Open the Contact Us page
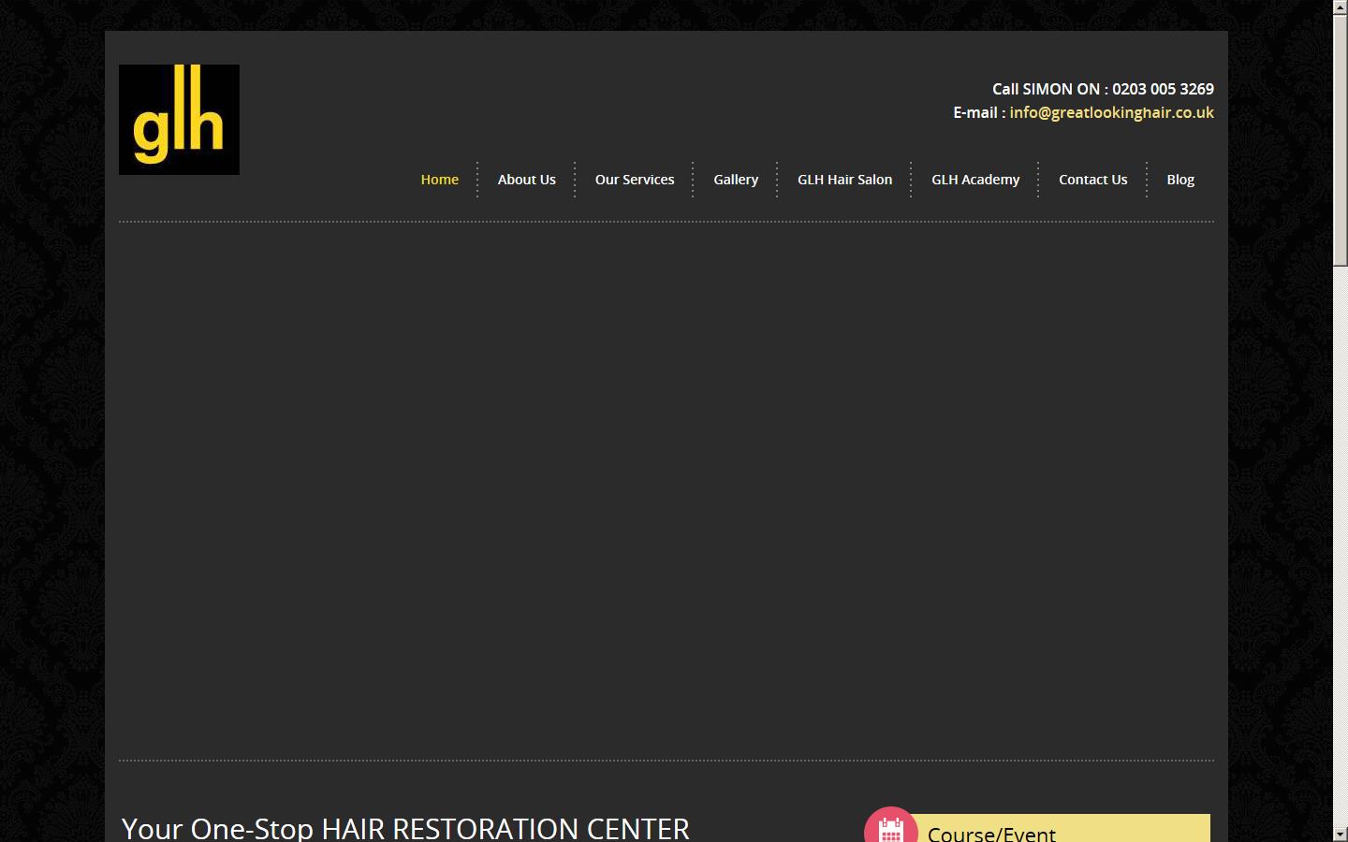The image size is (1348, 842). (1092, 180)
